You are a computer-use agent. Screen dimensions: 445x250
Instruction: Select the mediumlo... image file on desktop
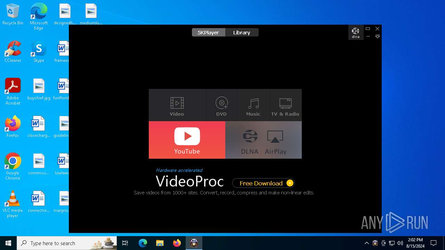point(91,14)
